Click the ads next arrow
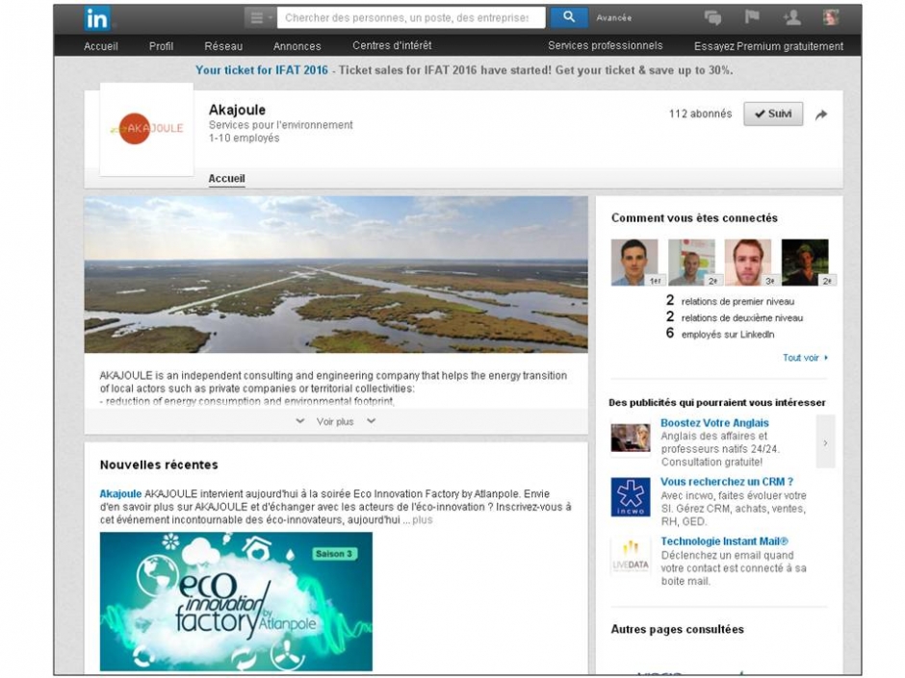 pos(825,442)
